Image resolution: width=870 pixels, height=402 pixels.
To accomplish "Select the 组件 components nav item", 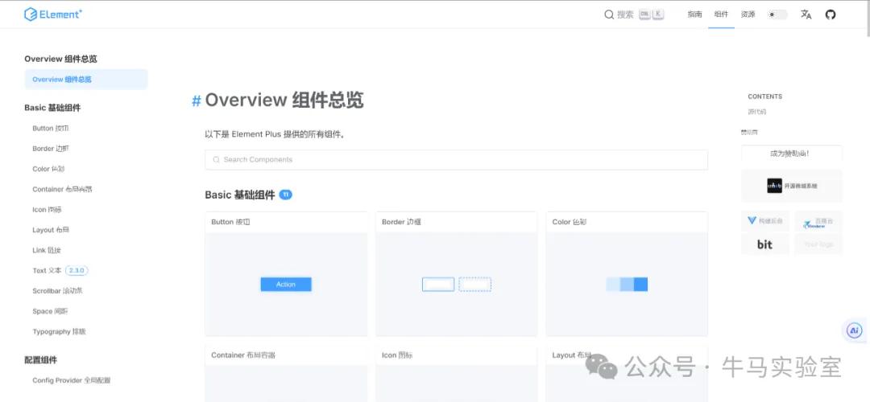I will tap(721, 14).
